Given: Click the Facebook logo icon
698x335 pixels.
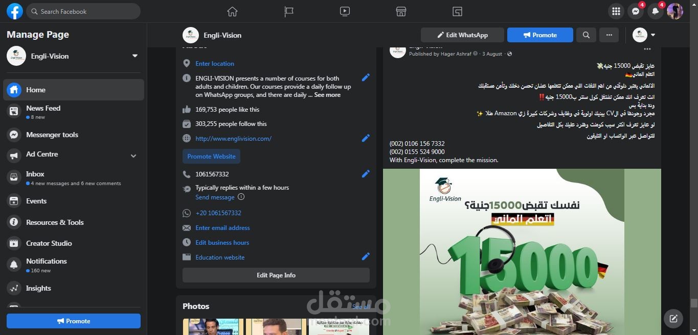Looking at the screenshot, I should (14, 11).
